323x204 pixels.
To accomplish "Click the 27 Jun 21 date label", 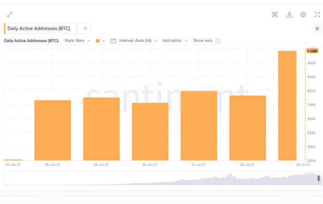I will click(13, 164).
